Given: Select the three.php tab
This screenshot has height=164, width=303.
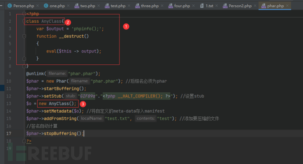Looking at the screenshot, I should (x=149, y=6).
